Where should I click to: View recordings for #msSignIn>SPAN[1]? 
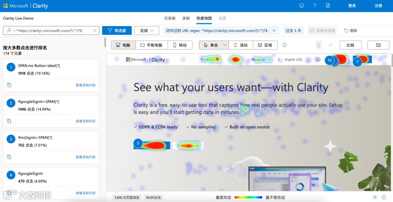(x=86, y=157)
